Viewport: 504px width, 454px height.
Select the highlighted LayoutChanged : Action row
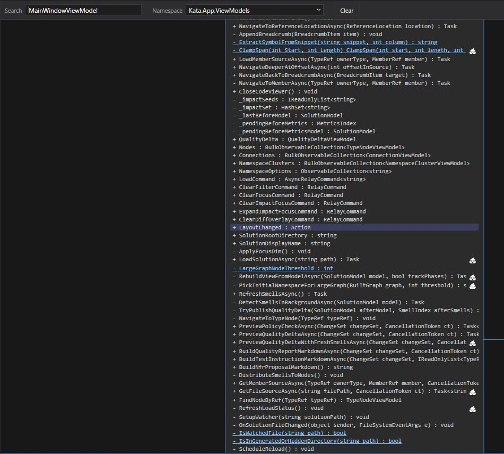click(x=354, y=227)
